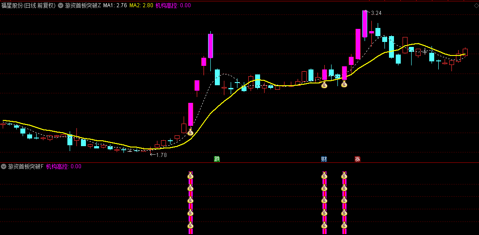This screenshot has width=479, height=235.
Task: Open the blue 财 info marker
Action: coord(324,159)
